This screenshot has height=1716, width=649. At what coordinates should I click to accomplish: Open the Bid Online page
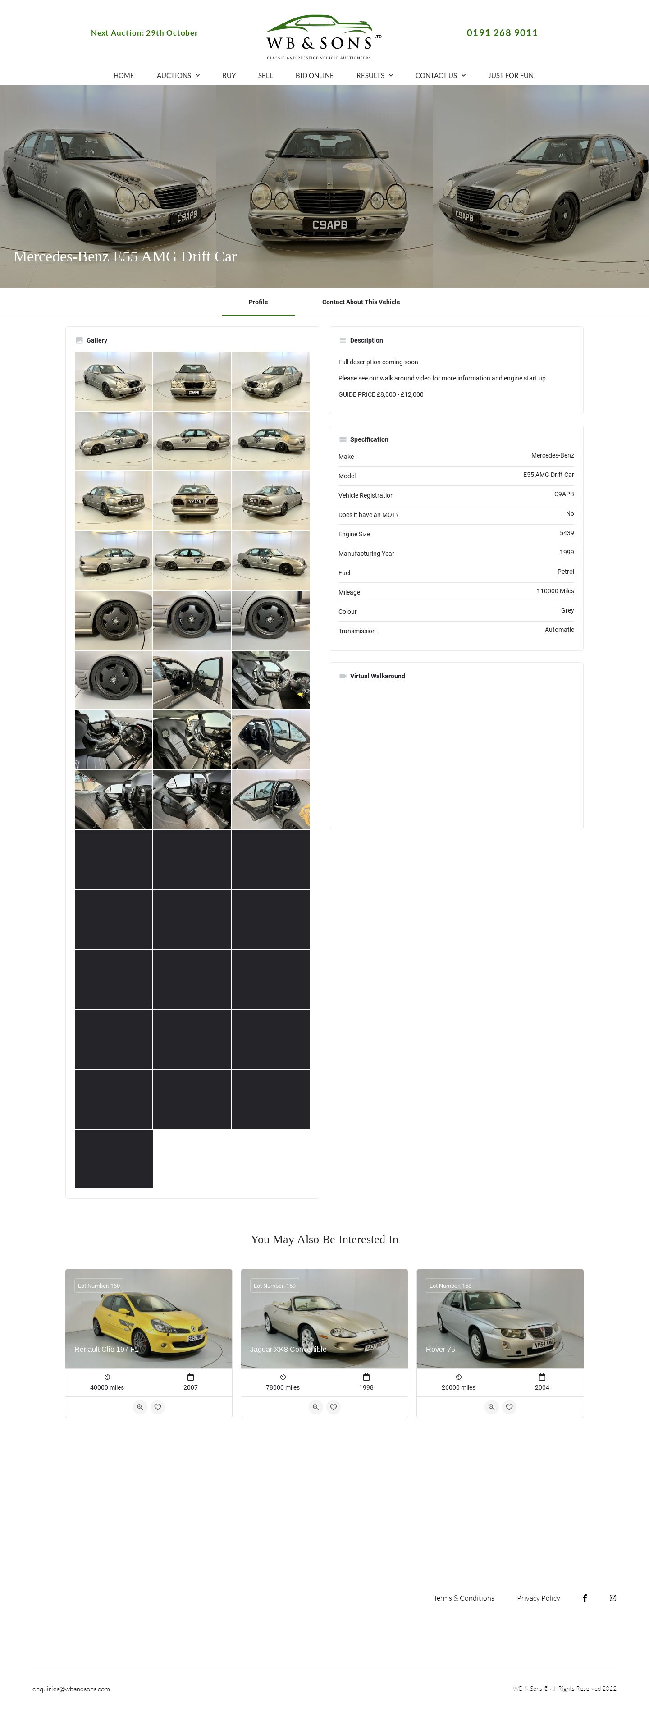[x=315, y=75]
